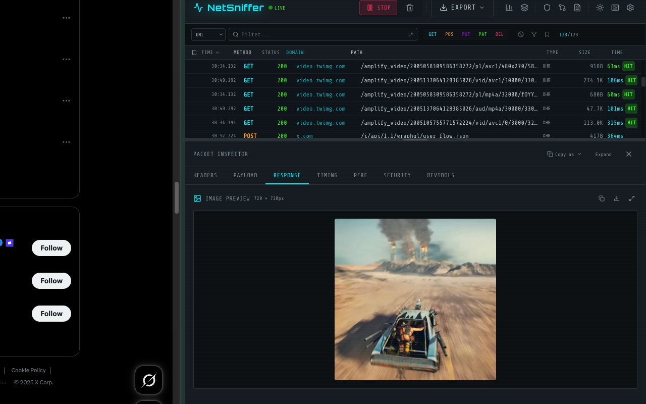Click the funnel filter icon

click(x=534, y=34)
